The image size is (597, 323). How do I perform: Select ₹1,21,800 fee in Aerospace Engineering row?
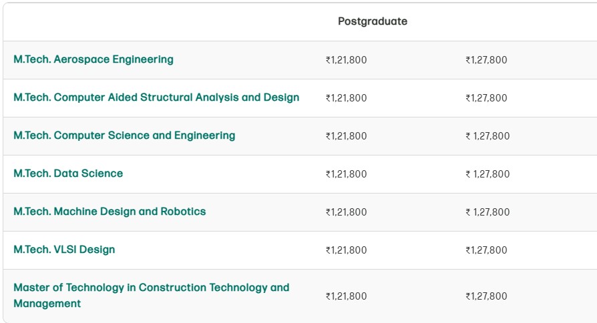(346, 60)
